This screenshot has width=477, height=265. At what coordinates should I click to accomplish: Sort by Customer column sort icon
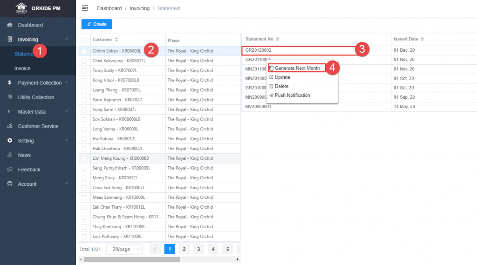[x=116, y=40]
